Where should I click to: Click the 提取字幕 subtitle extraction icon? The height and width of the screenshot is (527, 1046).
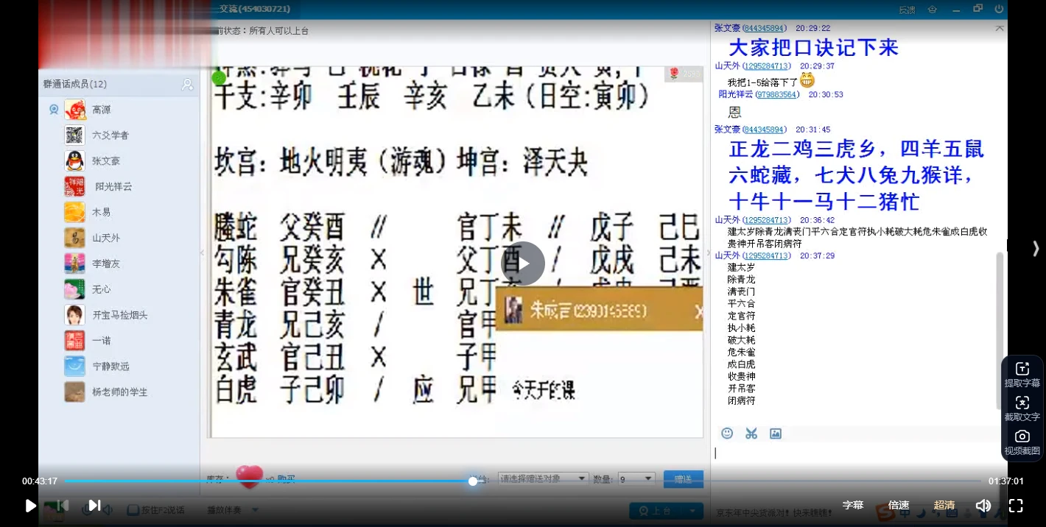click(1022, 368)
